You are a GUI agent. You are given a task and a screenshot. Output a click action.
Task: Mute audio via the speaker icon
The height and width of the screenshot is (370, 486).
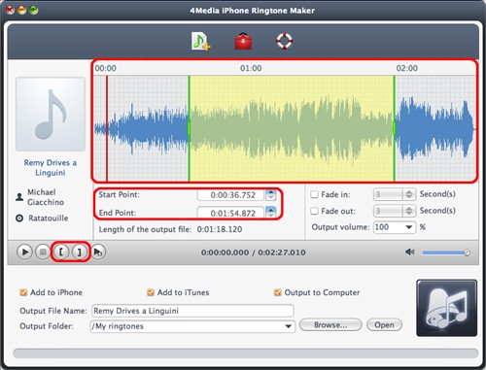click(x=410, y=252)
